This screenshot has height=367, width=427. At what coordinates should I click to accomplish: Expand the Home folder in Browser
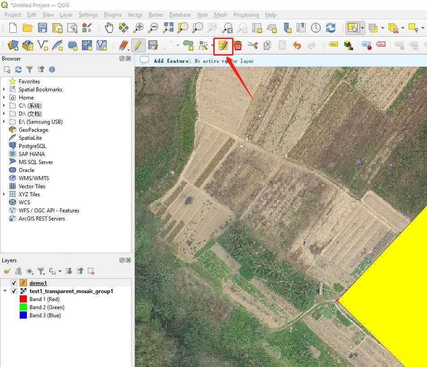pyautogui.click(x=4, y=98)
